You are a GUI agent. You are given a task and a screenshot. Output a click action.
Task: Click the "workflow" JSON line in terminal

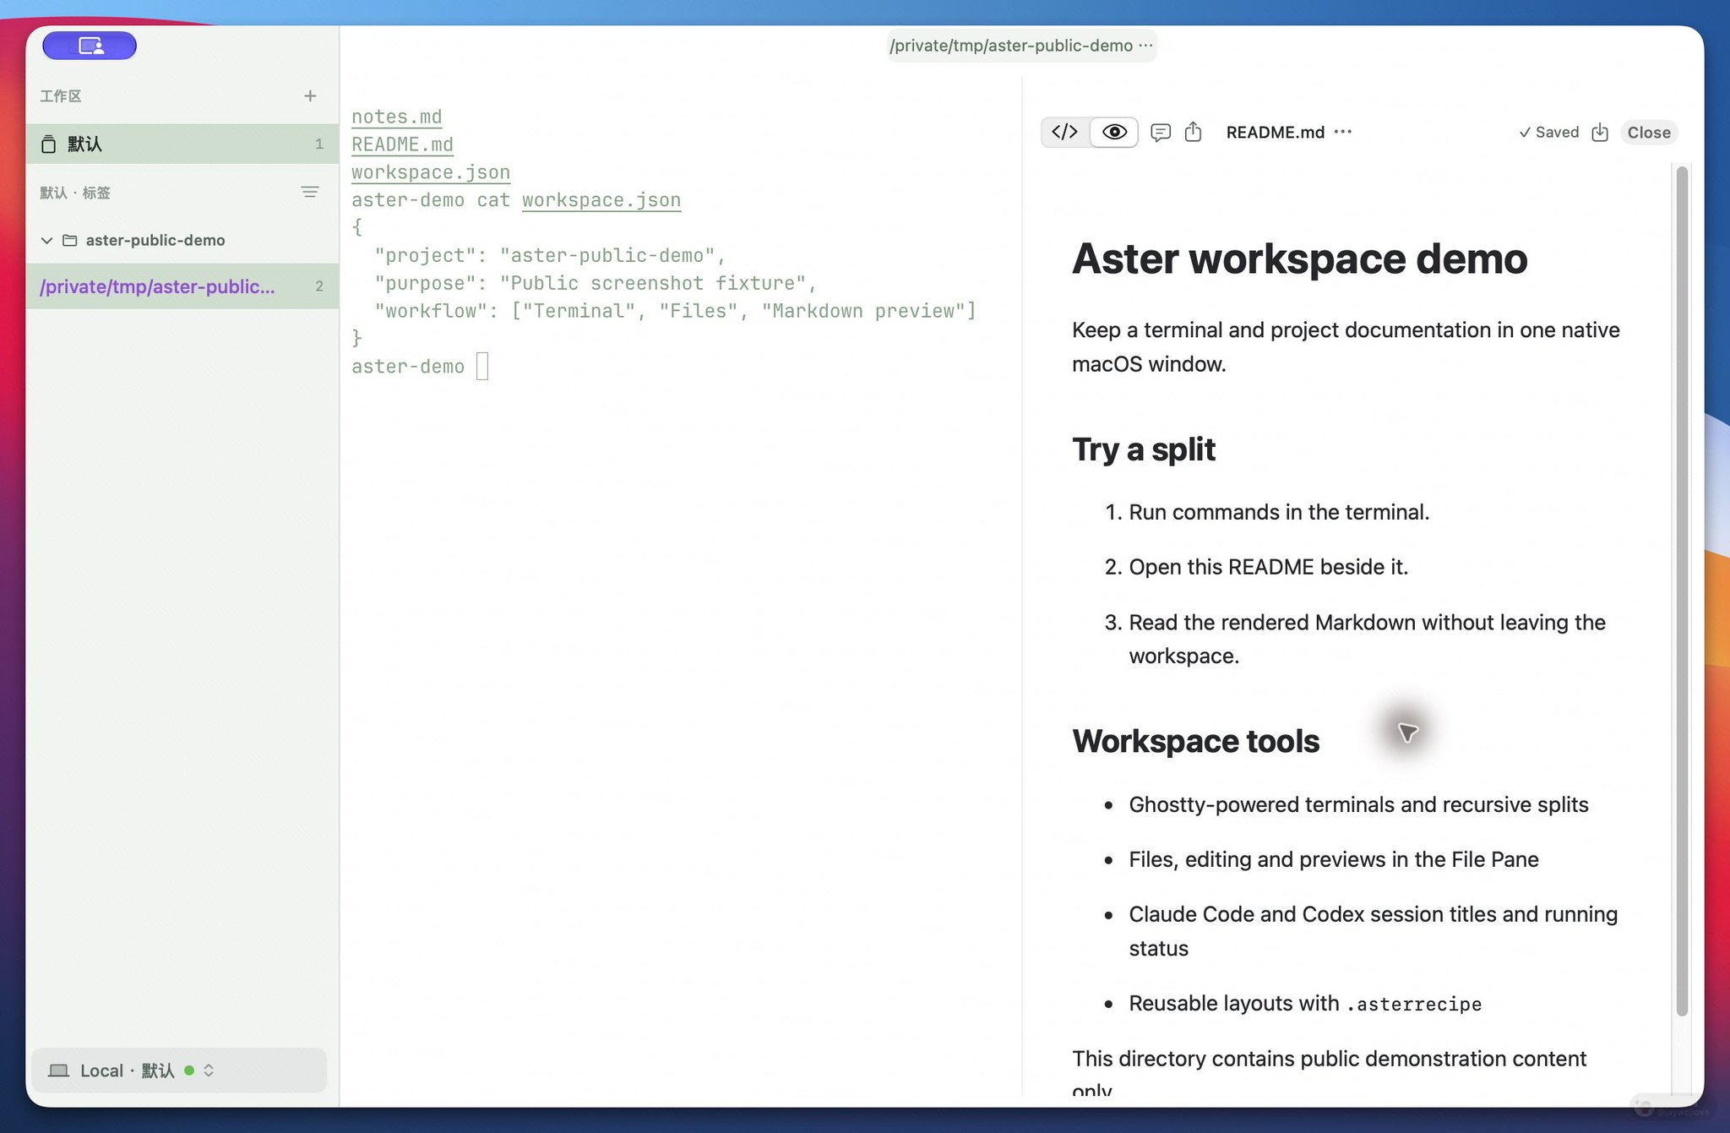point(675,311)
